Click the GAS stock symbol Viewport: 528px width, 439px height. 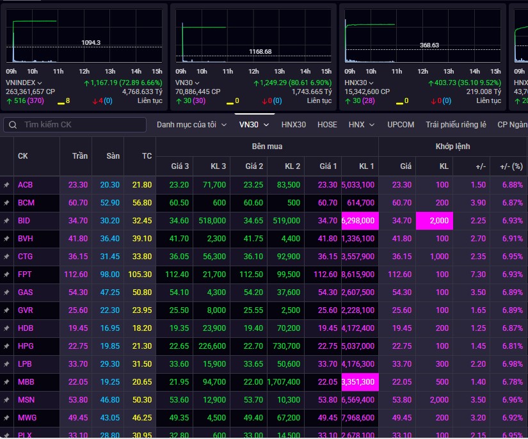(26, 292)
